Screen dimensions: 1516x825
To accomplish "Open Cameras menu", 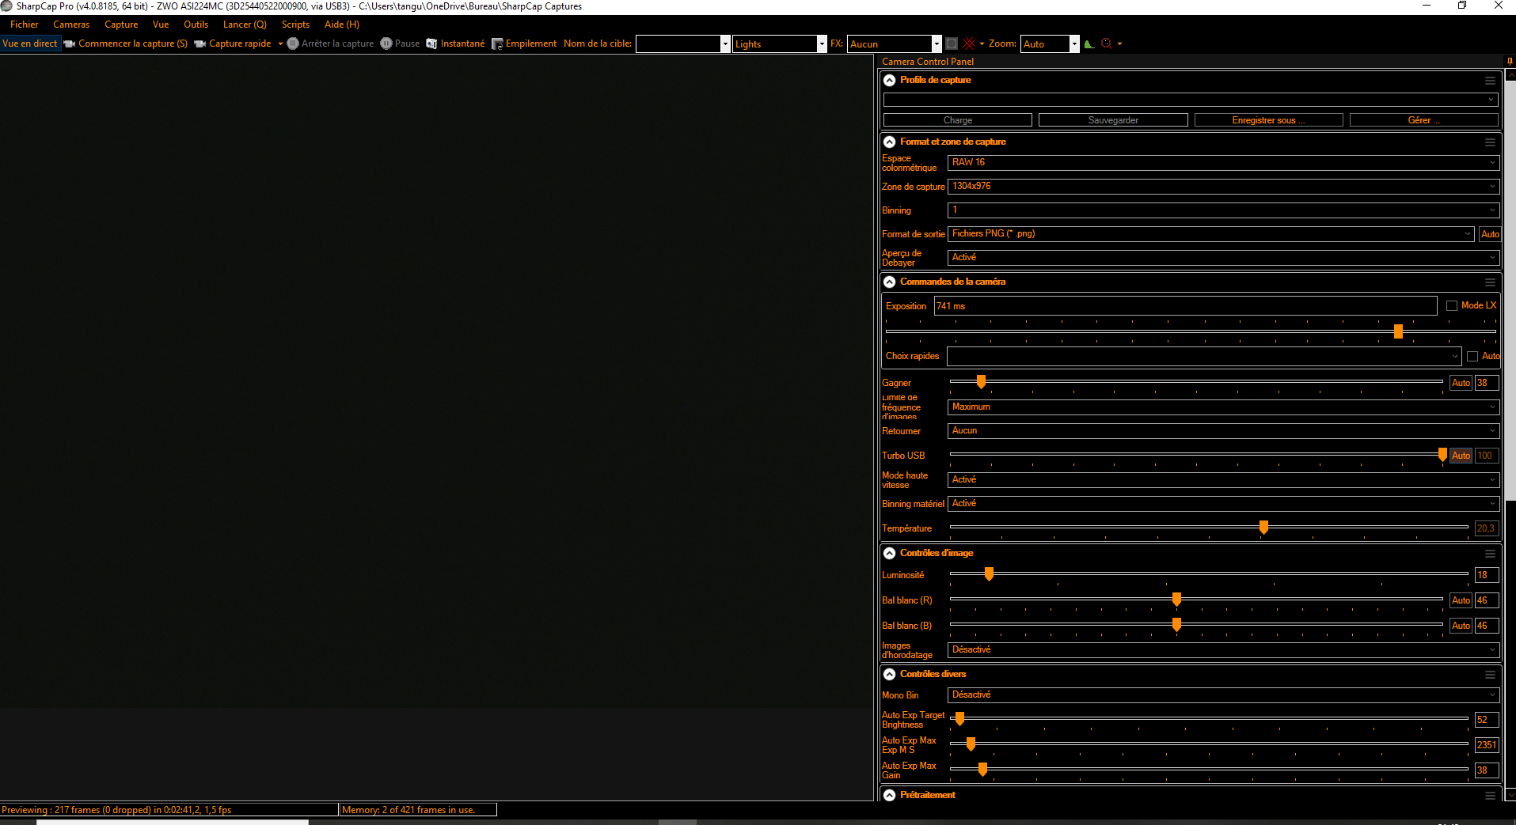I will (x=71, y=25).
